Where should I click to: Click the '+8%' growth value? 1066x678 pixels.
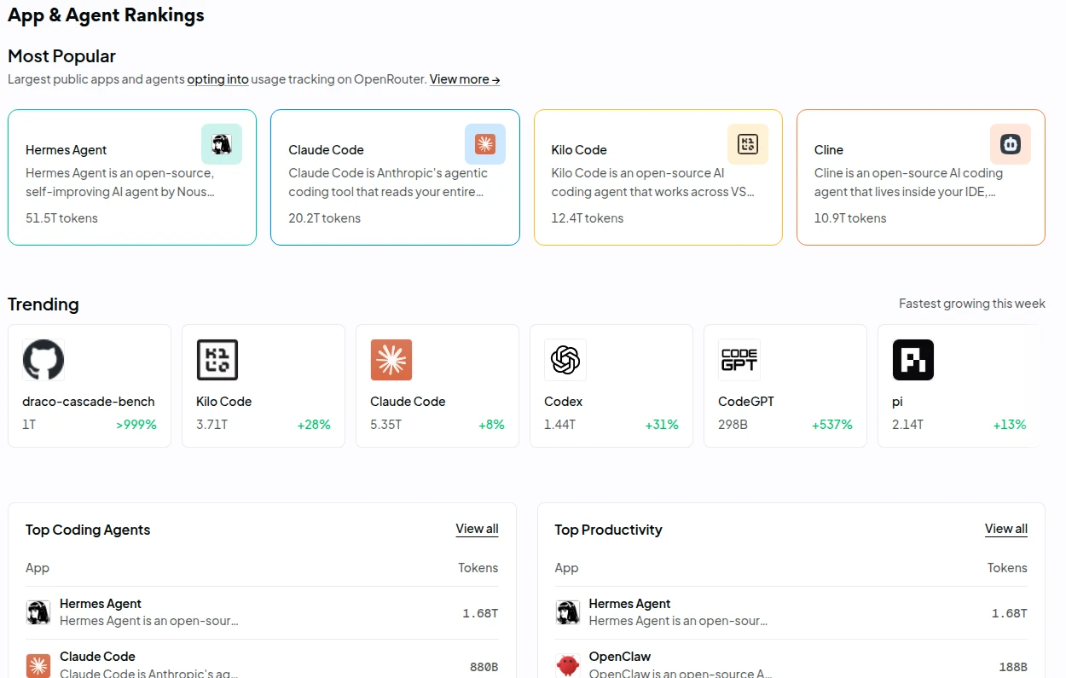coord(491,425)
